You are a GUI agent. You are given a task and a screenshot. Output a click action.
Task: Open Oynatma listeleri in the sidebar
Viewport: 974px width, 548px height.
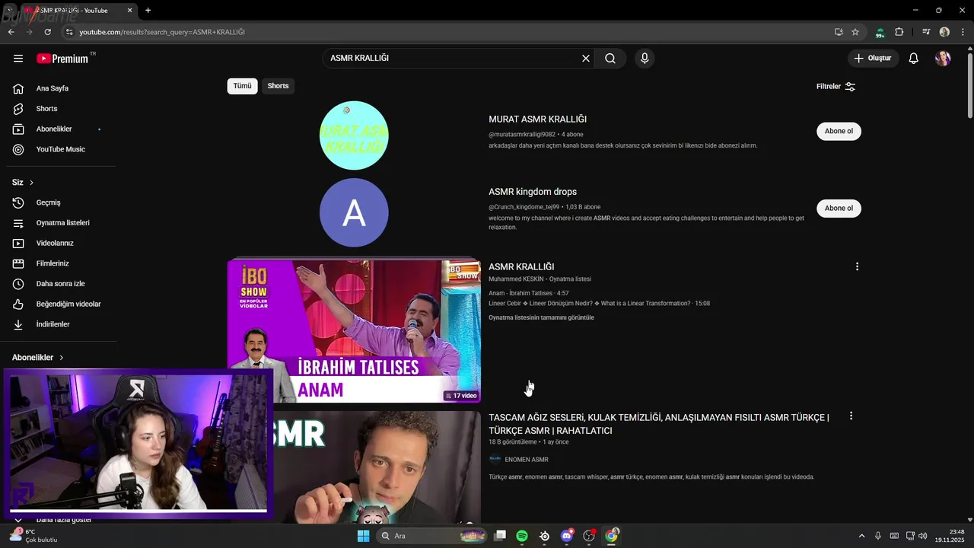[61, 223]
